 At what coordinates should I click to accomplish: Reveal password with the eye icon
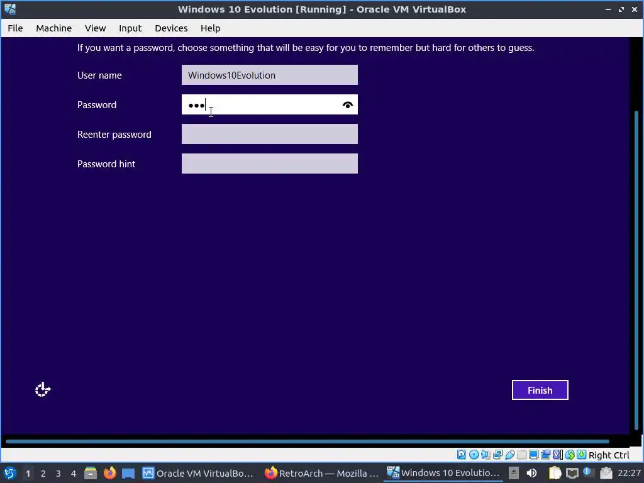tap(347, 105)
